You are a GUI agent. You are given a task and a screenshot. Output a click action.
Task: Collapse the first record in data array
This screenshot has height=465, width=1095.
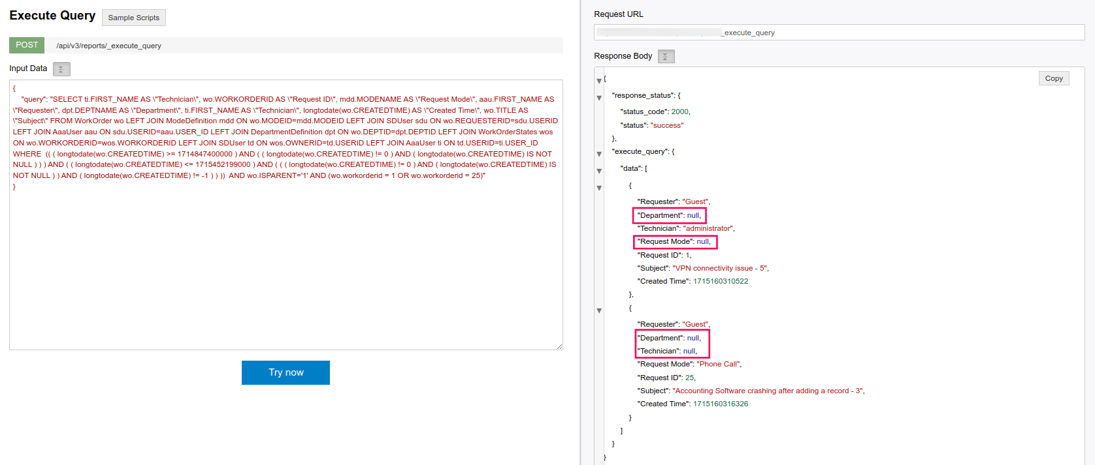(599, 188)
